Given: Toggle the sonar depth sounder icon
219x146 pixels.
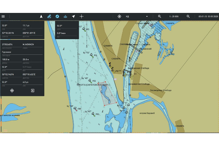Looking at the screenshot, I should 65,16.
